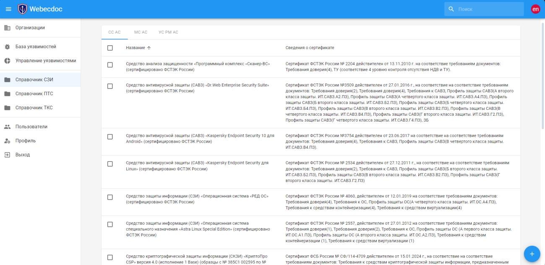Click ФСБ certificate СФ/114-4709 details text

click(397, 259)
